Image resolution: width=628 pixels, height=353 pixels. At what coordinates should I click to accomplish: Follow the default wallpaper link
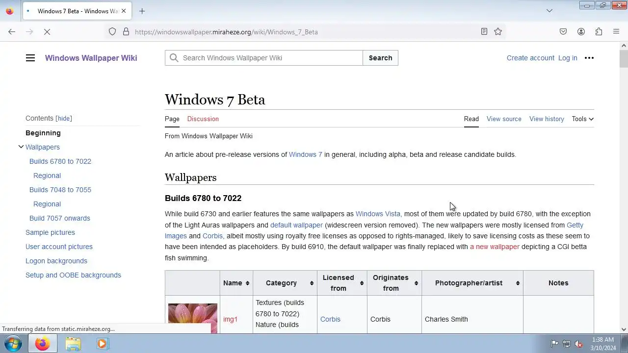tap(296, 225)
